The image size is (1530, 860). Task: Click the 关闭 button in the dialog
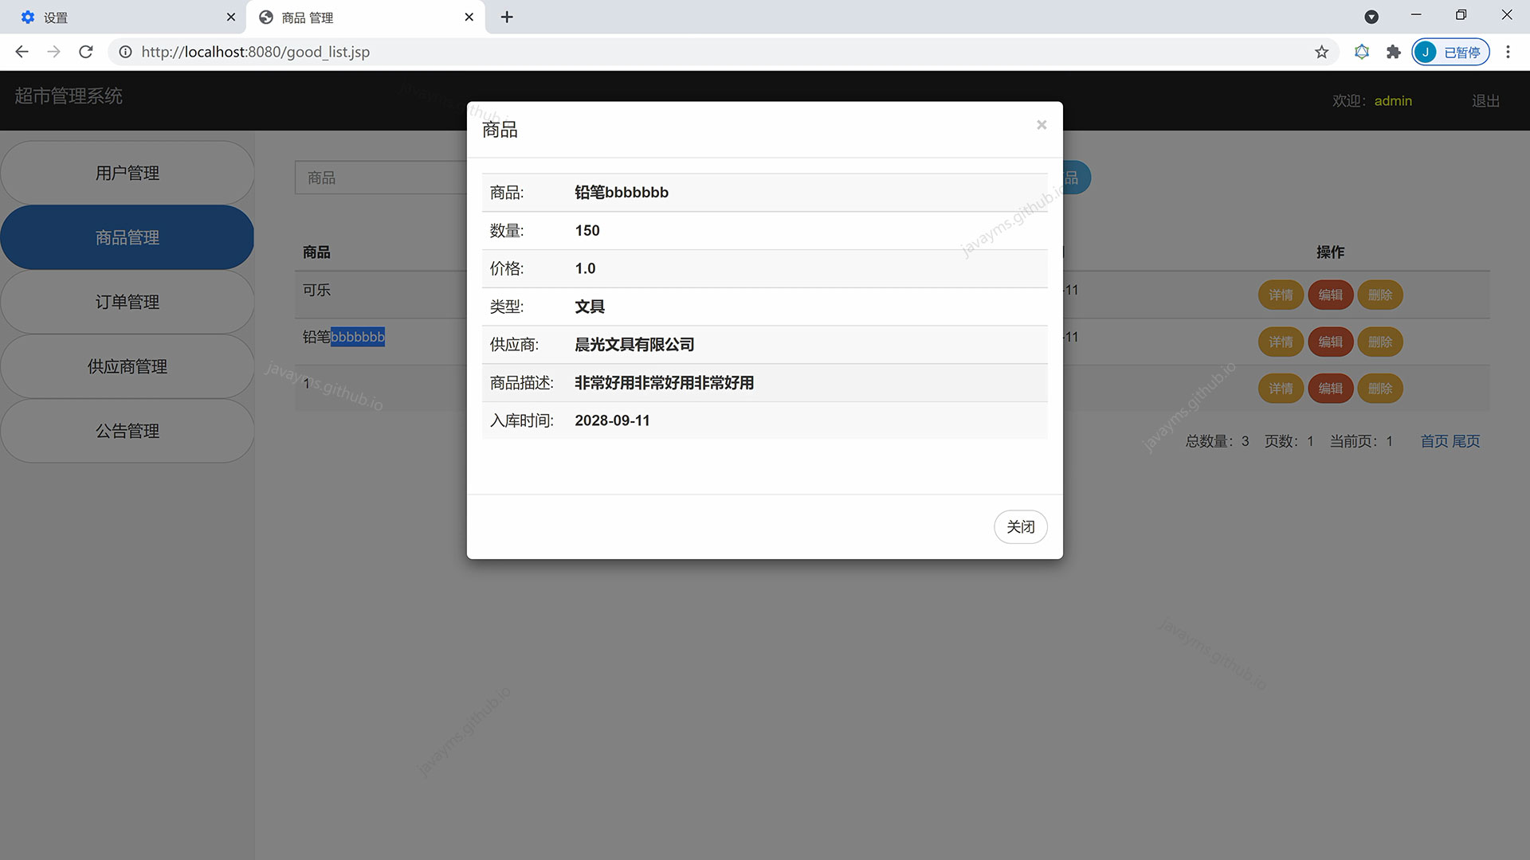[x=1020, y=527]
